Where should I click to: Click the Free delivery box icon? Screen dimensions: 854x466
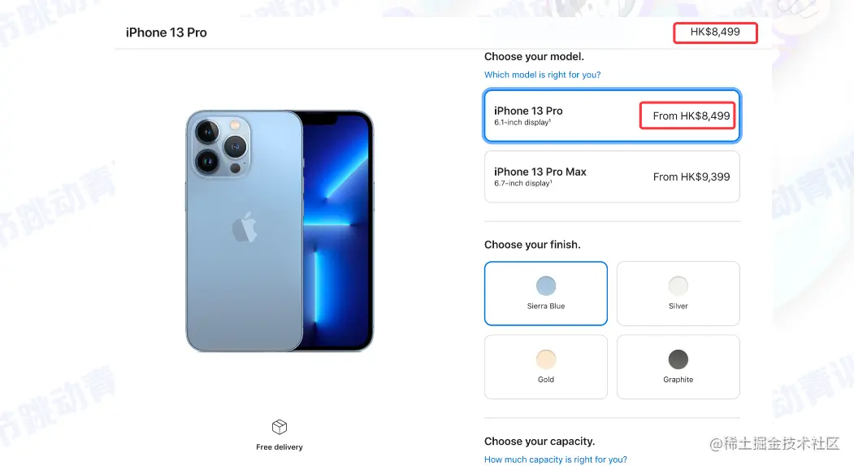click(x=280, y=427)
